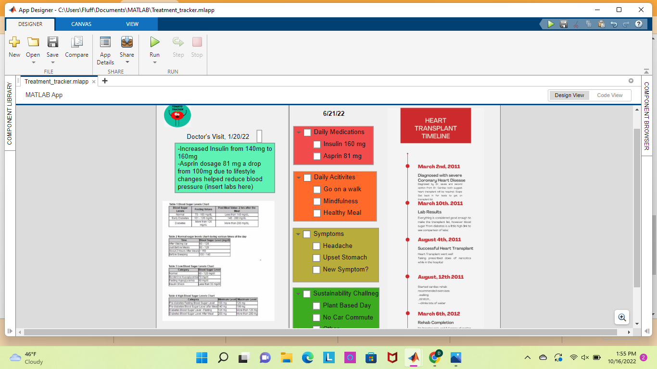Collapse Daily Medications tree node
This screenshot has width=657, height=369.
click(x=299, y=133)
